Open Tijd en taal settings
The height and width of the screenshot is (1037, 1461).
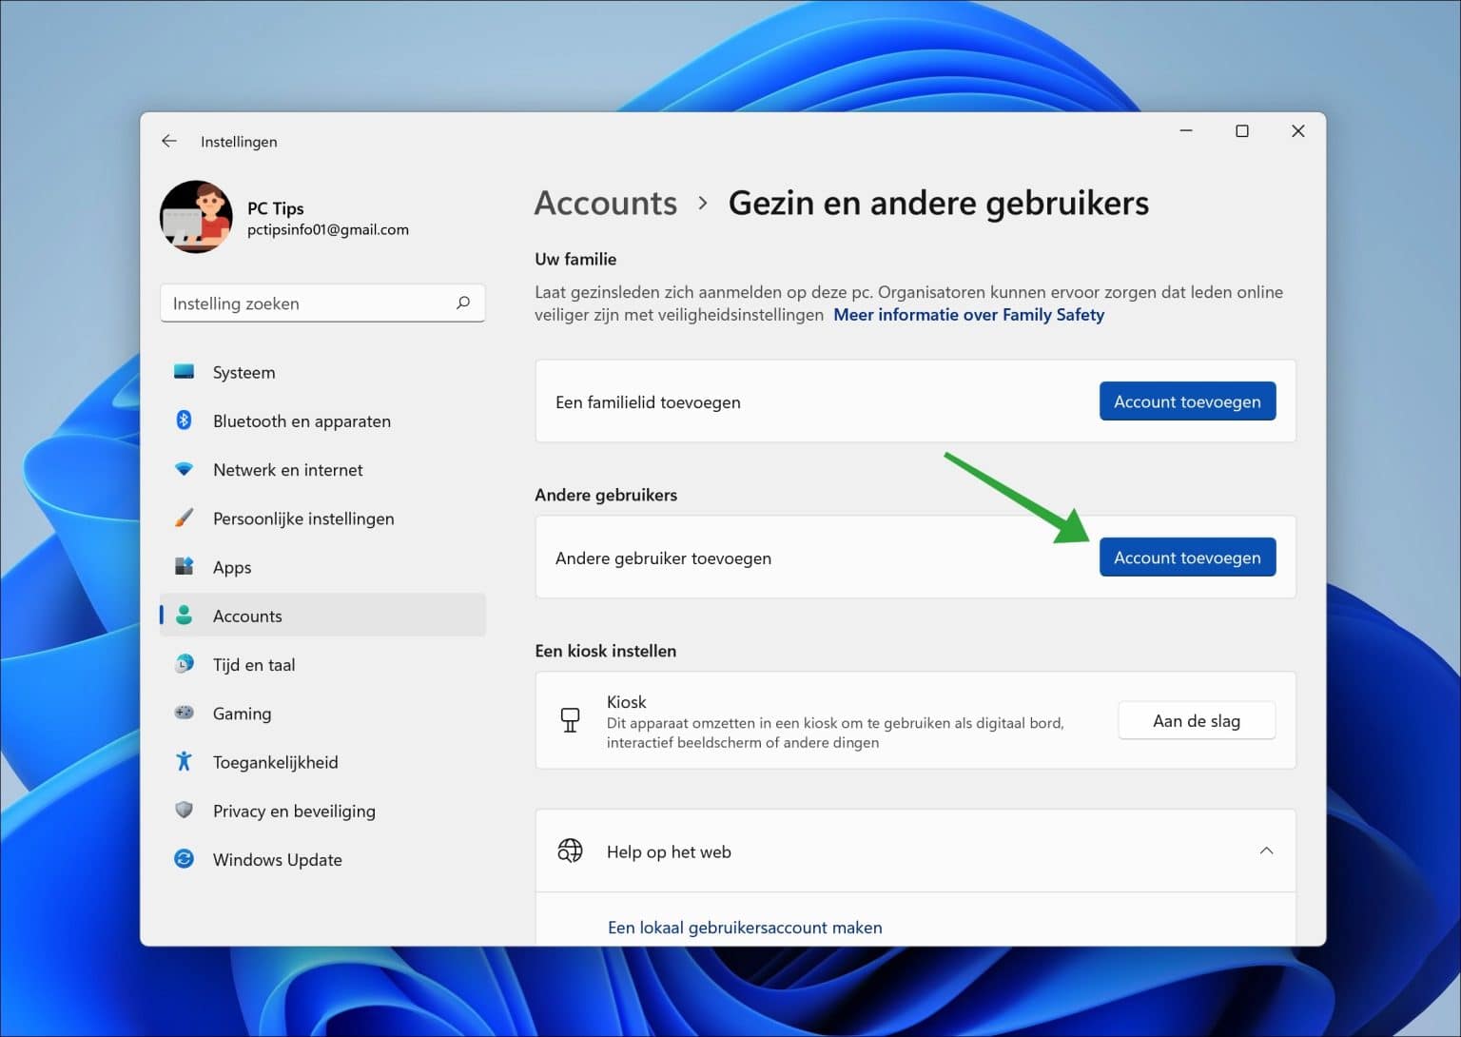tap(185, 664)
